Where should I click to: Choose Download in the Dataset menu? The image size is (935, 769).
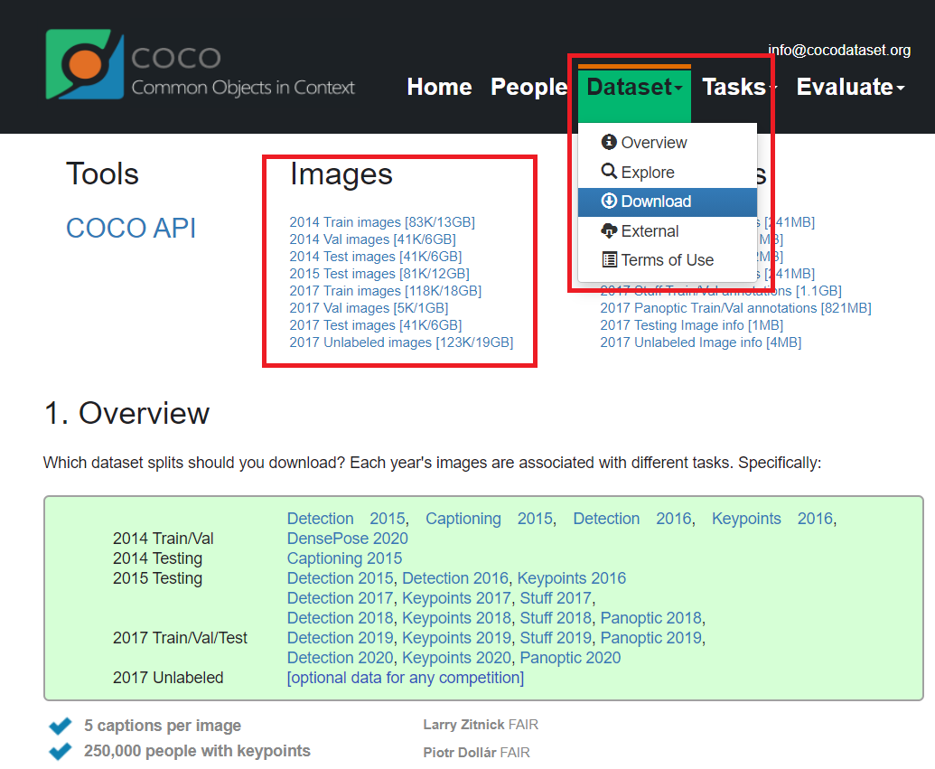(x=668, y=202)
